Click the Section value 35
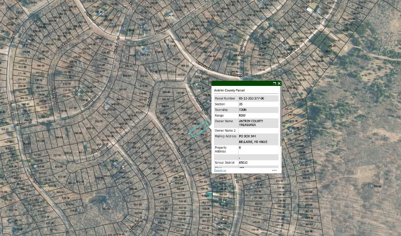 click(x=241, y=104)
